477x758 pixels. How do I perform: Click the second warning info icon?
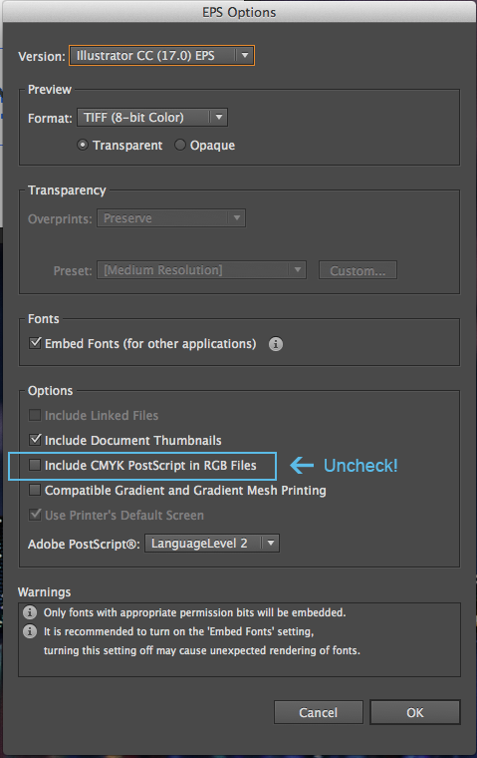30,631
